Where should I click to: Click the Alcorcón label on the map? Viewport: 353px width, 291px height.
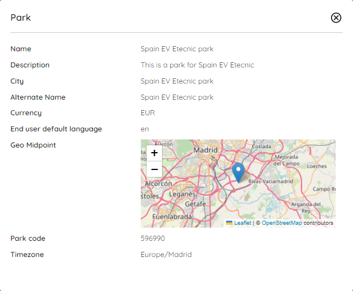158,183
